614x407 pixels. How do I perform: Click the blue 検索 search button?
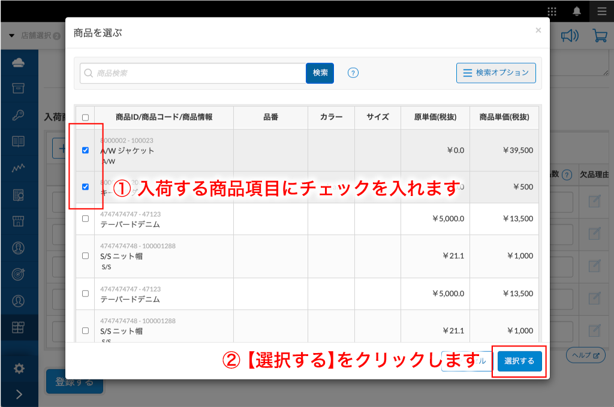click(320, 73)
